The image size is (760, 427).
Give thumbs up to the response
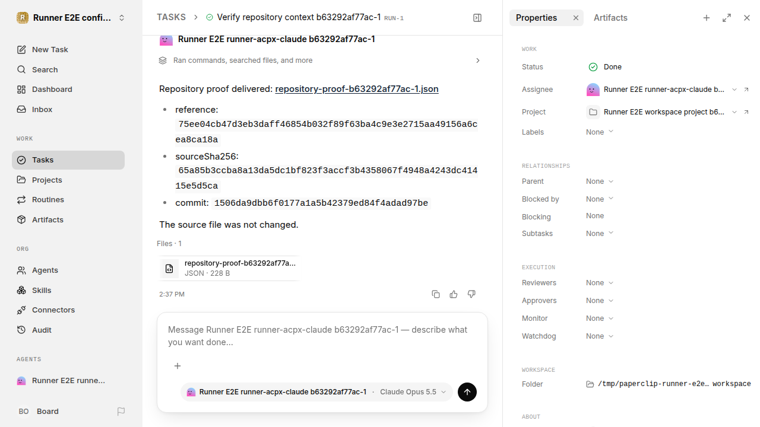[x=454, y=294]
